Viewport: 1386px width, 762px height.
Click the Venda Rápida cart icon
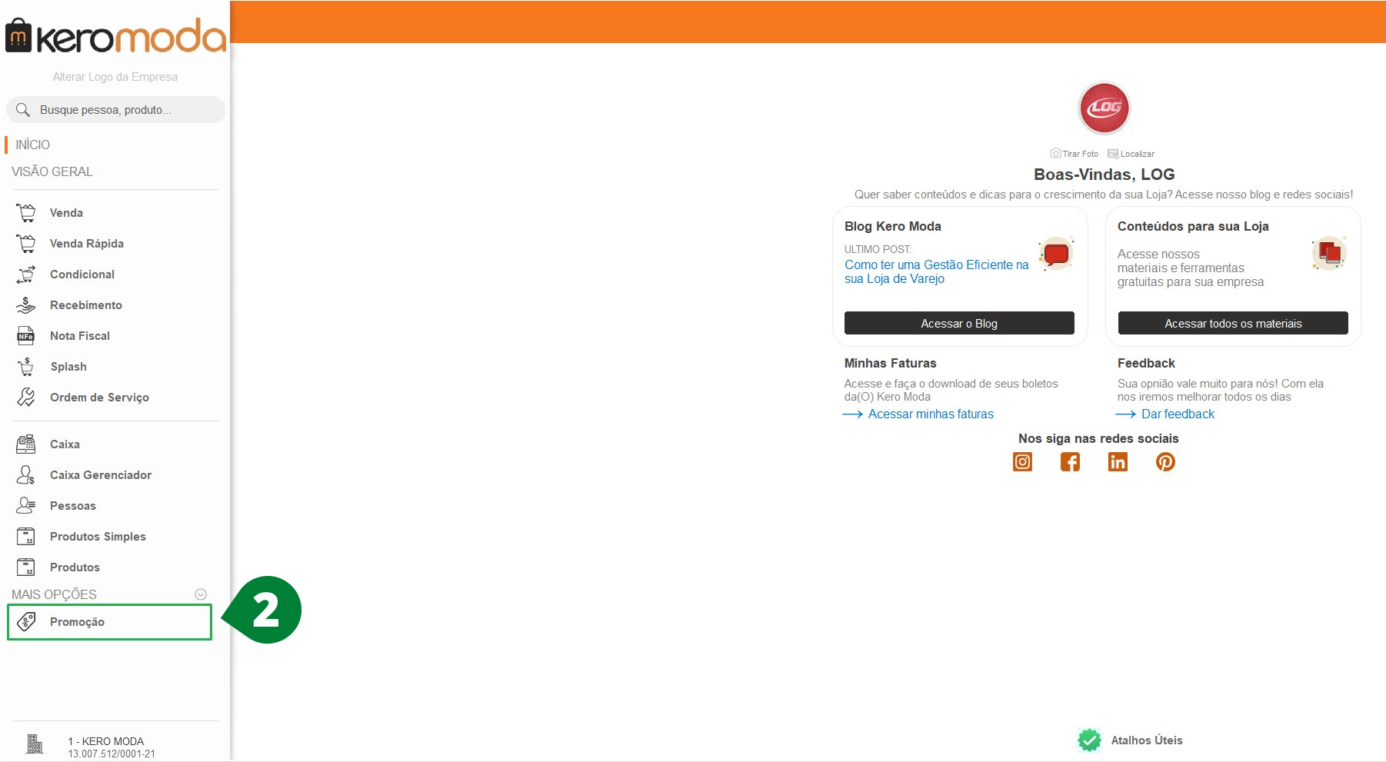(x=26, y=243)
